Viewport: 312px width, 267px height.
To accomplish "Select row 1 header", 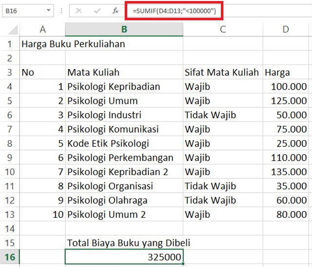I will click(x=10, y=44).
